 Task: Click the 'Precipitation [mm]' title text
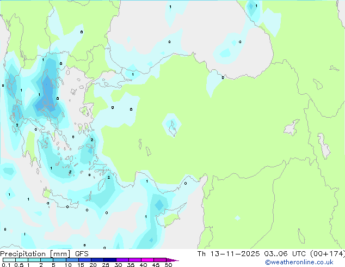tap(35, 254)
